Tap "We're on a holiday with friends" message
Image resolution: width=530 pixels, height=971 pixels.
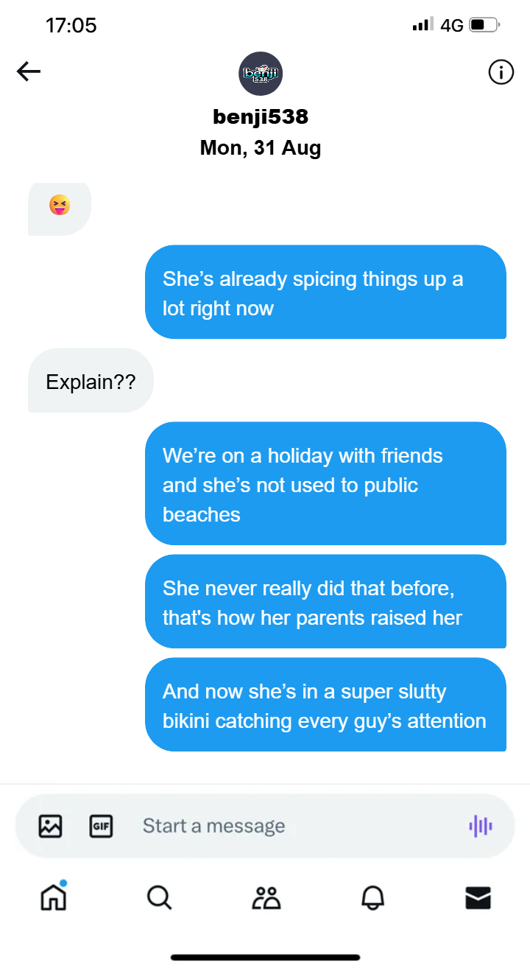point(325,483)
